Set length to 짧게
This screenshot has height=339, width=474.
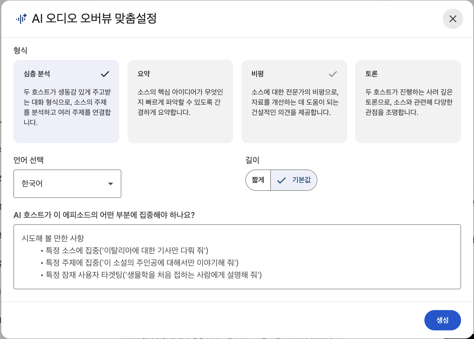tap(258, 180)
